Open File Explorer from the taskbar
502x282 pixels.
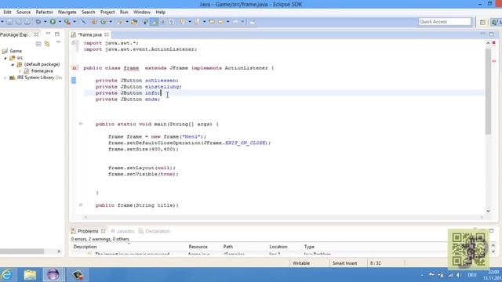pyautogui.click(x=30, y=275)
